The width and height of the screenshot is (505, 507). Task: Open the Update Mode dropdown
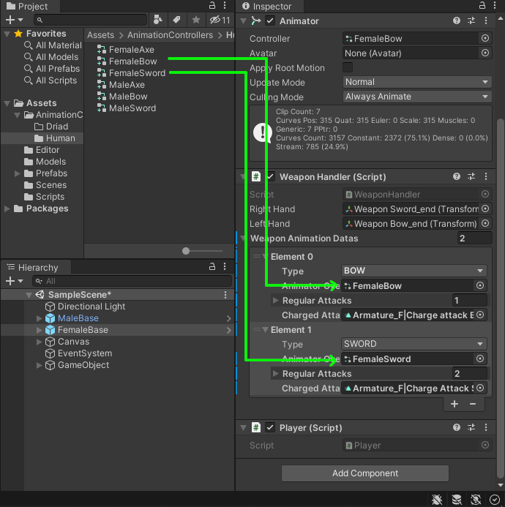[416, 82]
